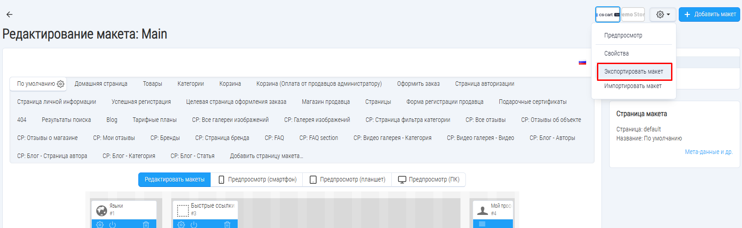This screenshot has height=228, width=742.
Task: Choose Свойства from the gear menu
Action: [616, 53]
